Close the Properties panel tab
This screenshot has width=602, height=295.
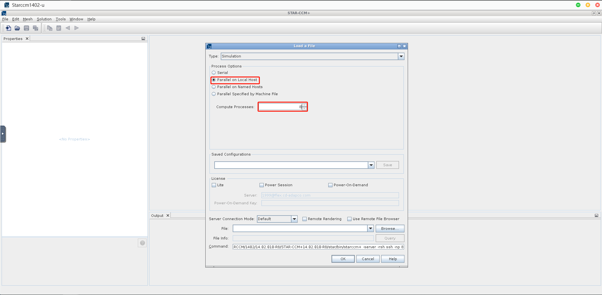tap(27, 39)
